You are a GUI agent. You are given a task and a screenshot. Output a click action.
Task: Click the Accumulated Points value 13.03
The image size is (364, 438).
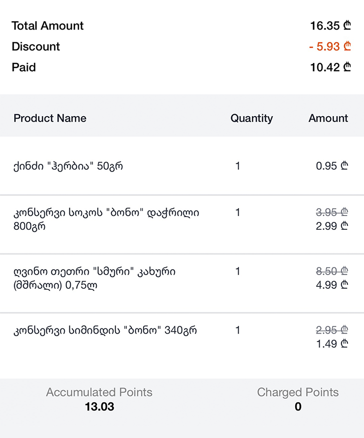tap(99, 407)
